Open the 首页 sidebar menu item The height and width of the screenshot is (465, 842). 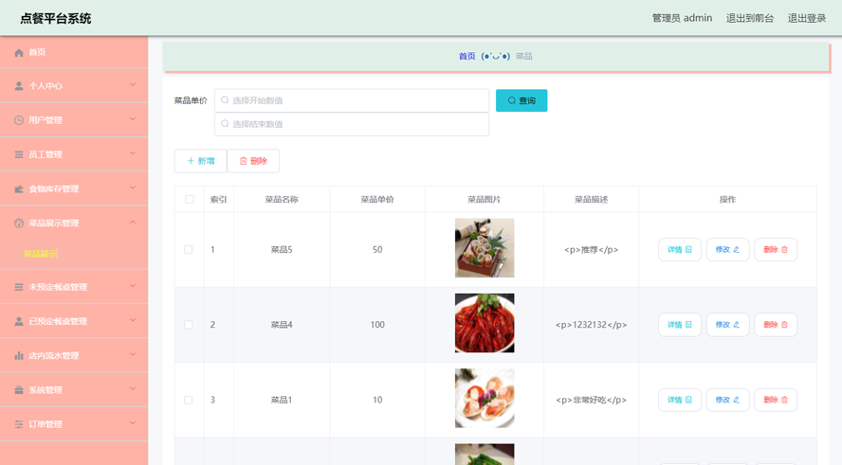(74, 52)
